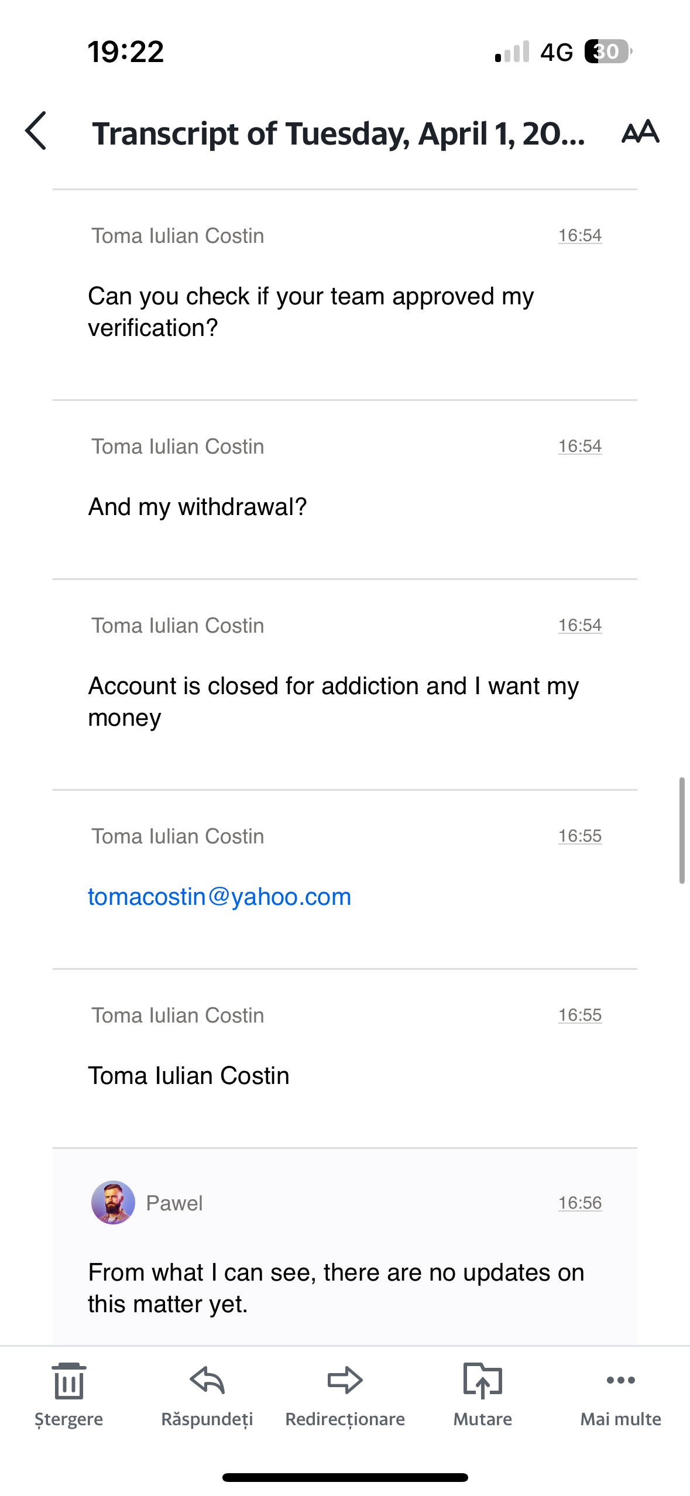Open the Mai multe three-dots menu
This screenshot has height=1496, width=690.
click(620, 1381)
